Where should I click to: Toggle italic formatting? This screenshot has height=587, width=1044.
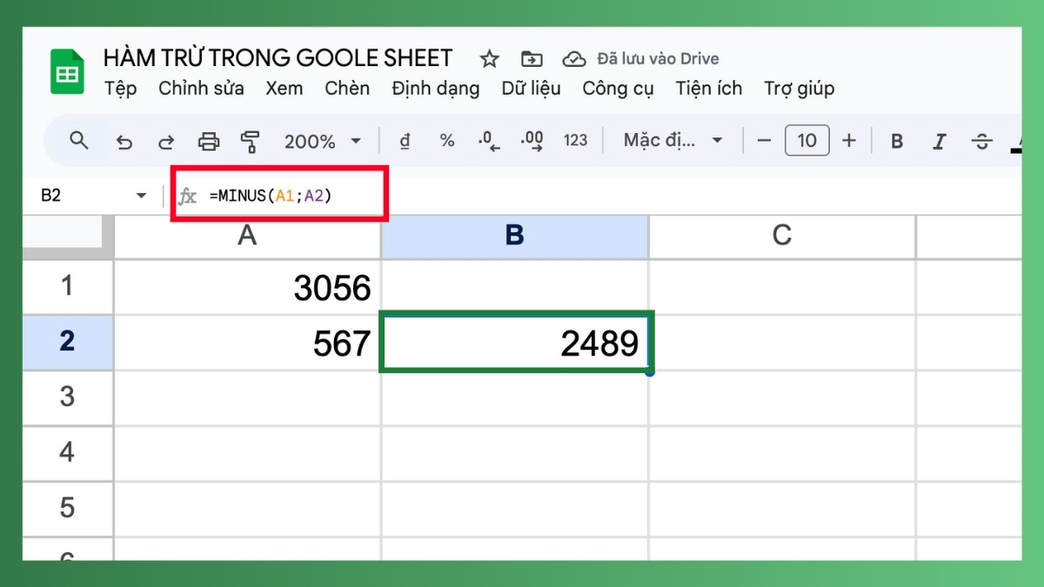pyautogui.click(x=940, y=140)
